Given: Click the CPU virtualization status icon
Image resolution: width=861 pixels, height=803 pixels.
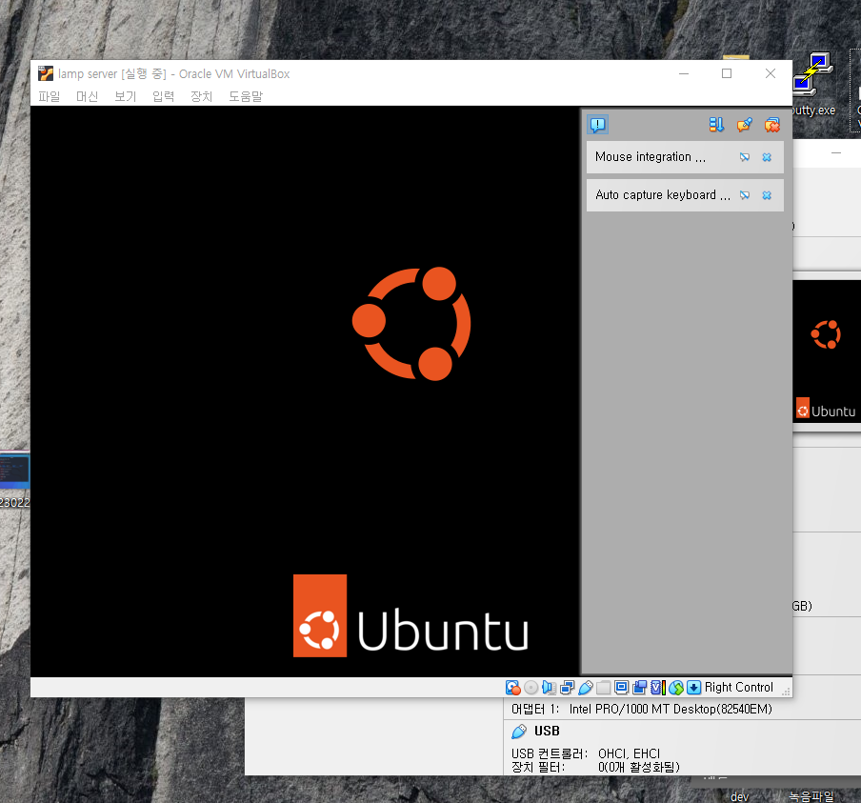Looking at the screenshot, I should pyautogui.click(x=658, y=688).
